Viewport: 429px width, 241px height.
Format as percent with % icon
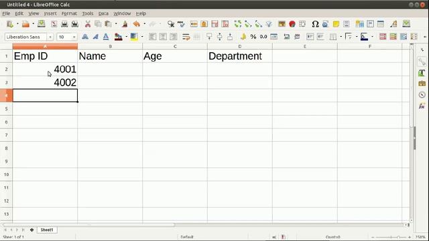(253, 37)
